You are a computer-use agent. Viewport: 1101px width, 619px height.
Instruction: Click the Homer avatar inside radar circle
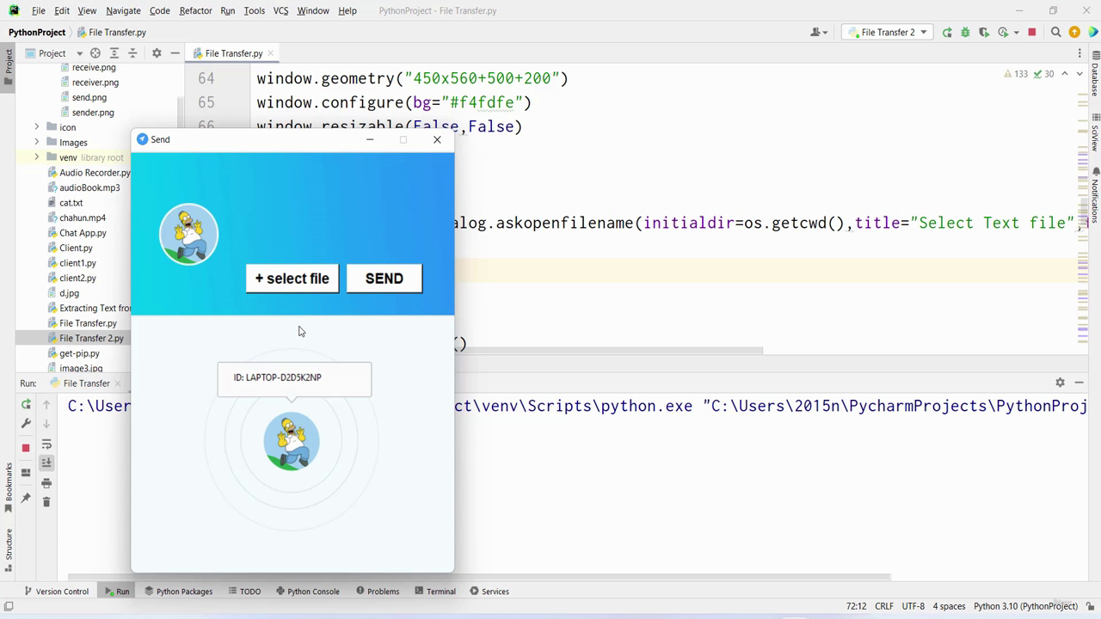pyautogui.click(x=292, y=441)
